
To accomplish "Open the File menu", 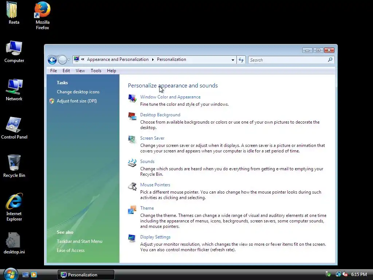I will [x=54, y=71].
